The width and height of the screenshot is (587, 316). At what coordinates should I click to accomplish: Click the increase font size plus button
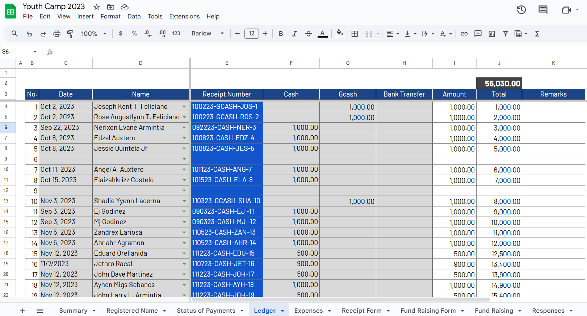tap(265, 34)
